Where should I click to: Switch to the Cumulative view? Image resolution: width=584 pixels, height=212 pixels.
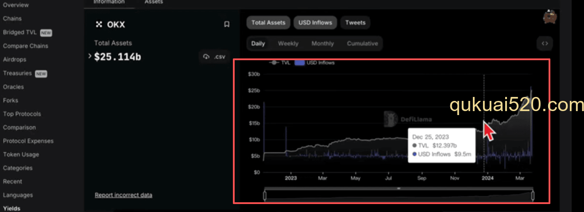tap(363, 43)
